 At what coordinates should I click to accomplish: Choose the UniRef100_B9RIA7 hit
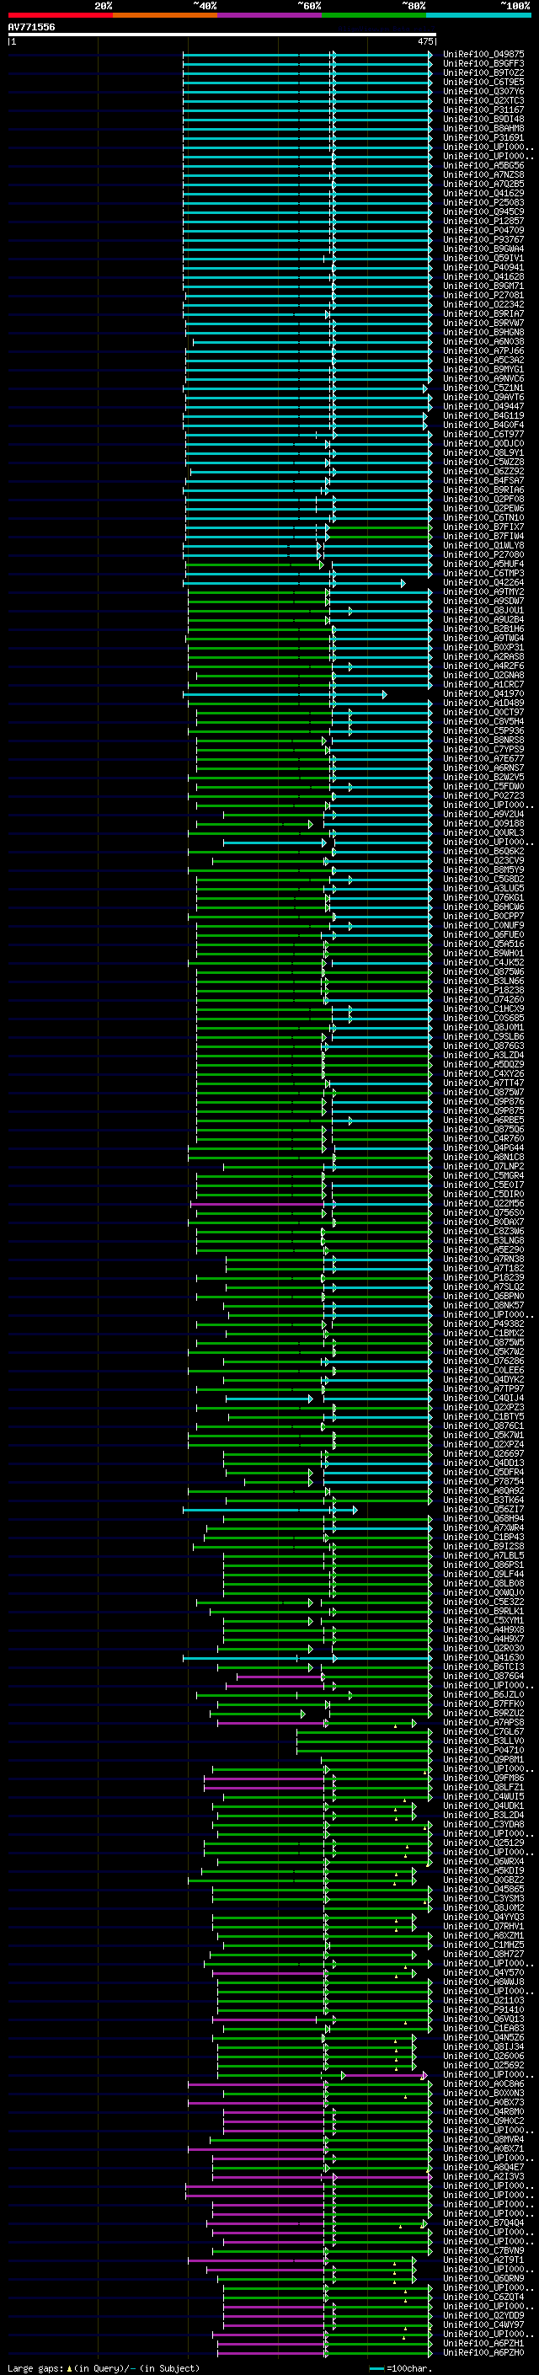(483, 313)
